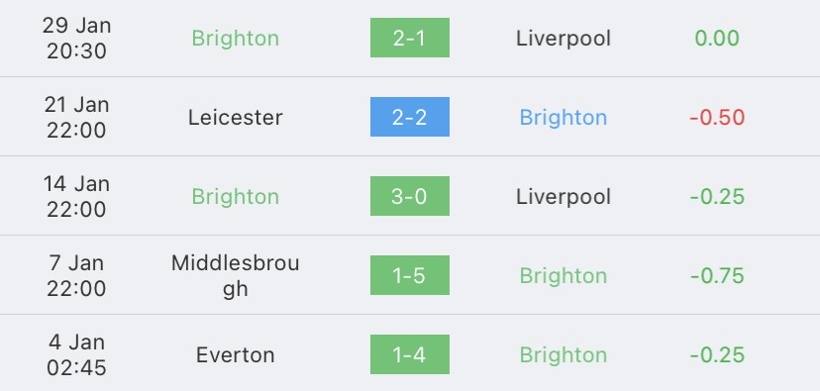Open Brighton team in 14 Jan row
This screenshot has height=391, width=820.
click(236, 197)
